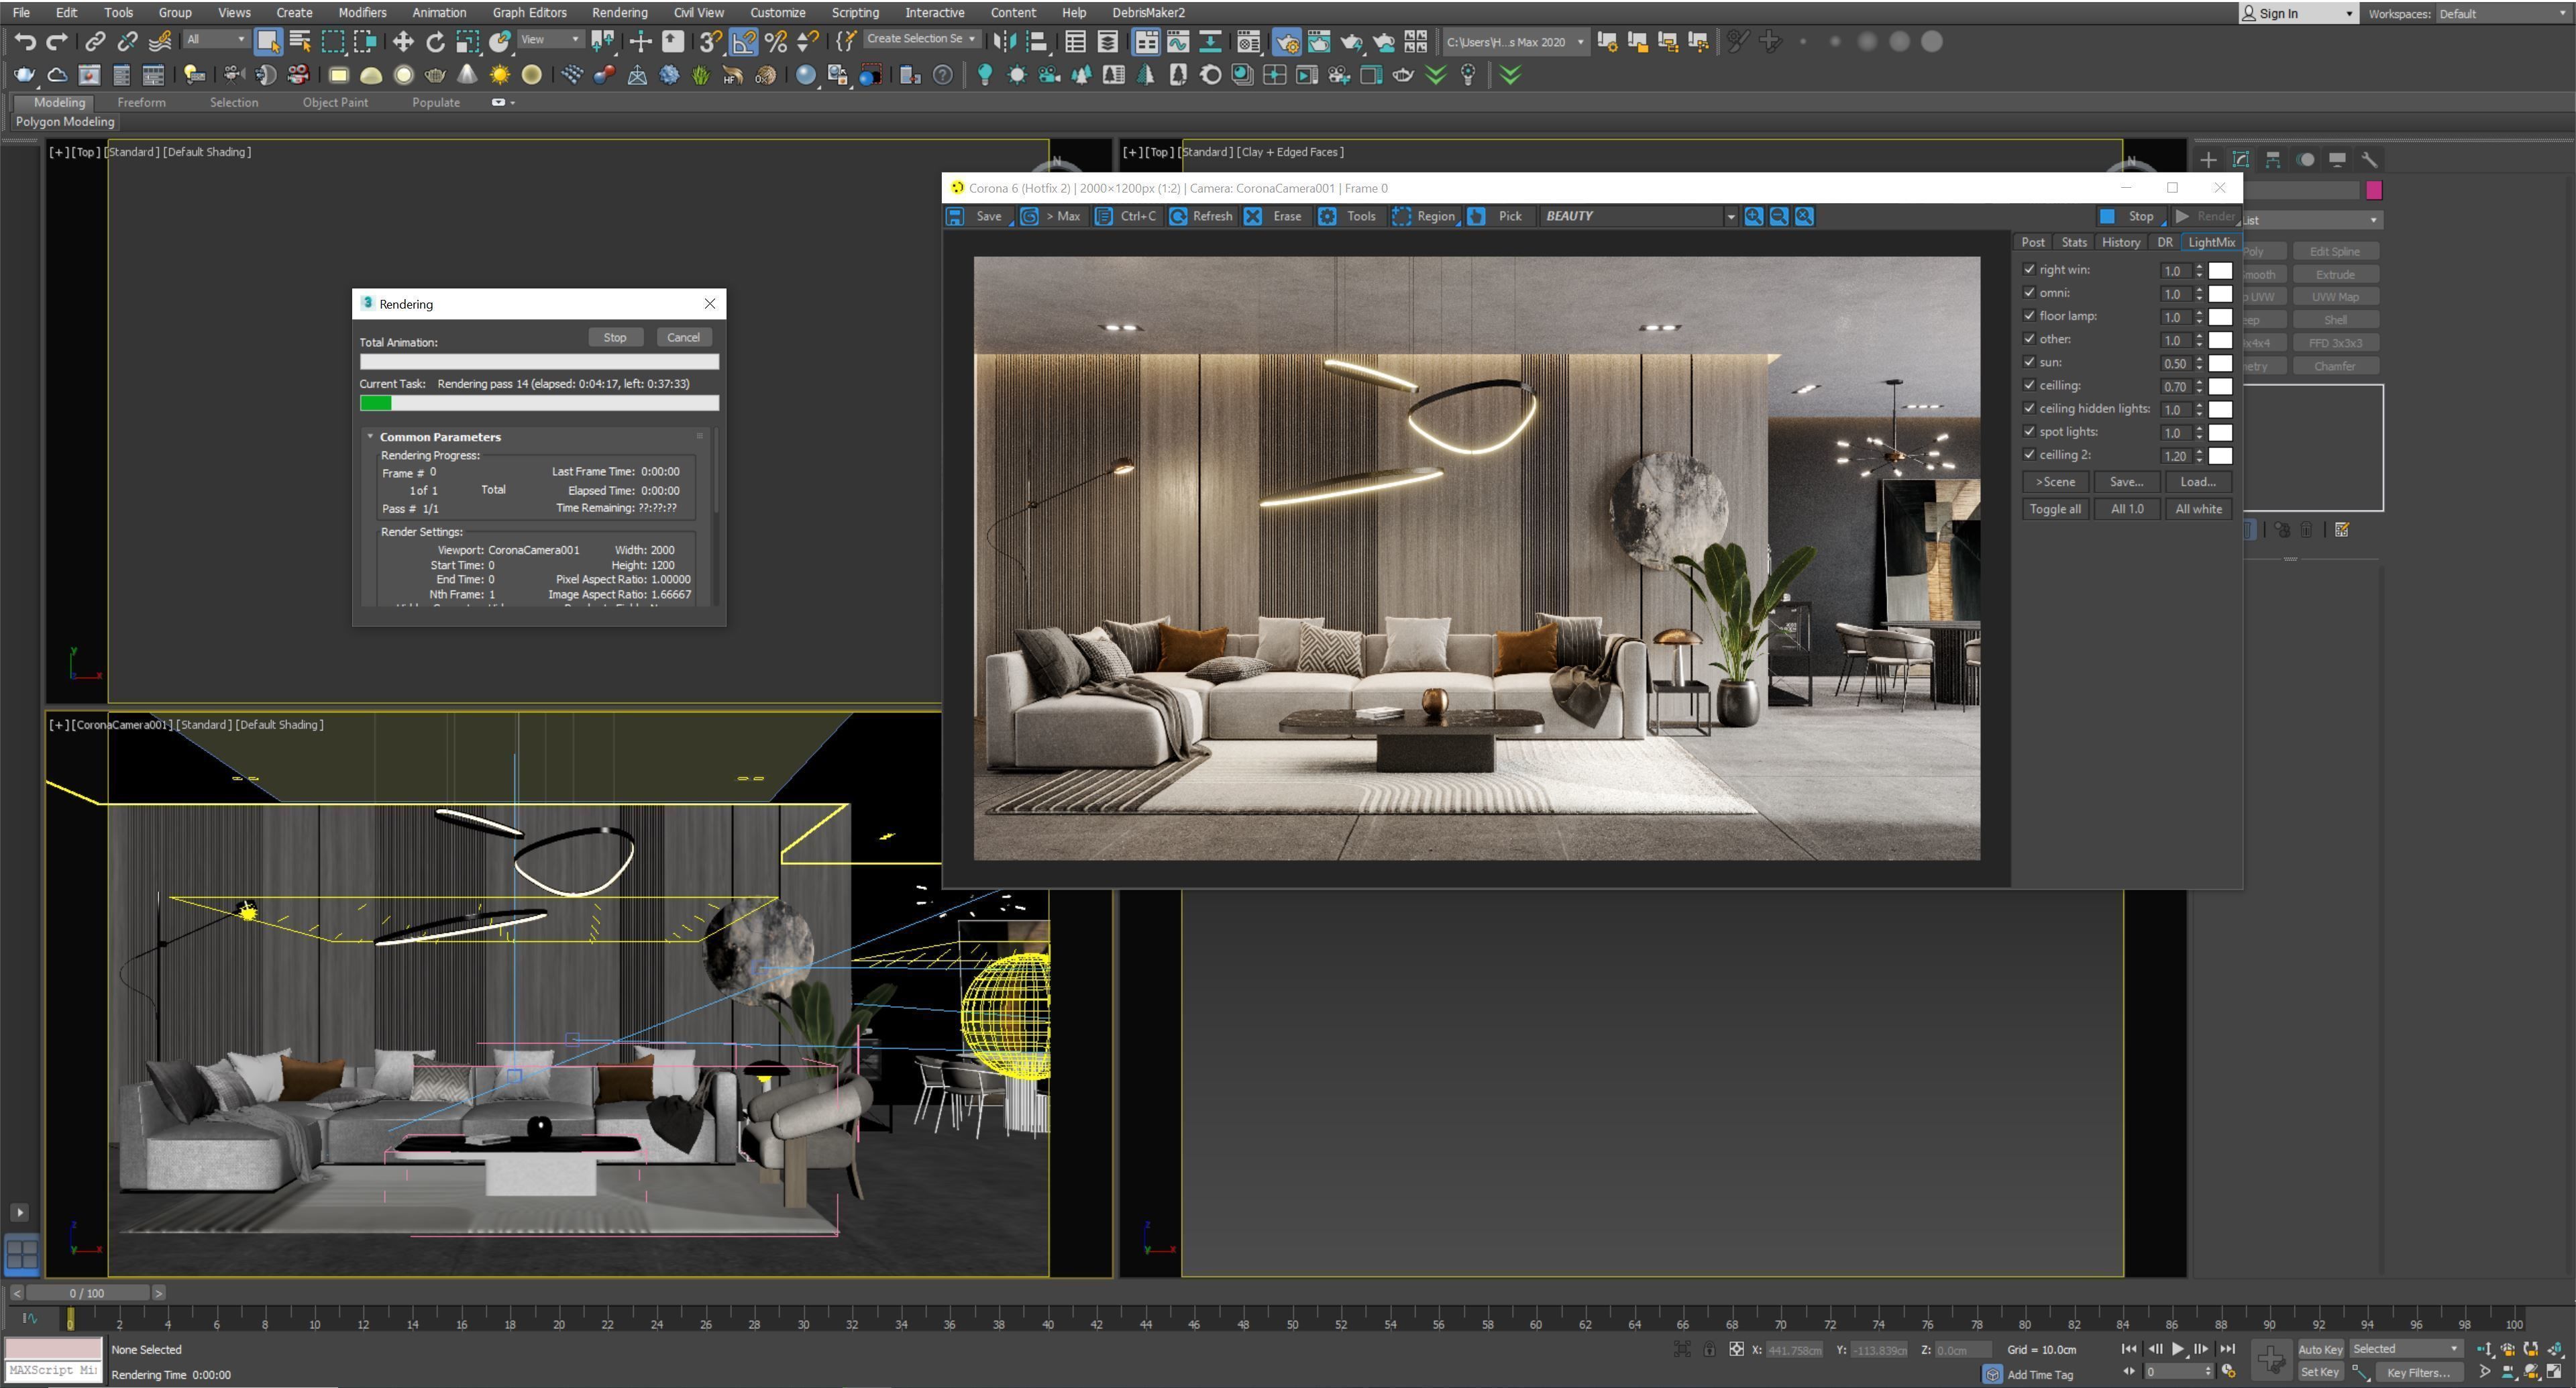2576x1388 pixels.
Task: Switch to the History tab
Action: click(2120, 242)
